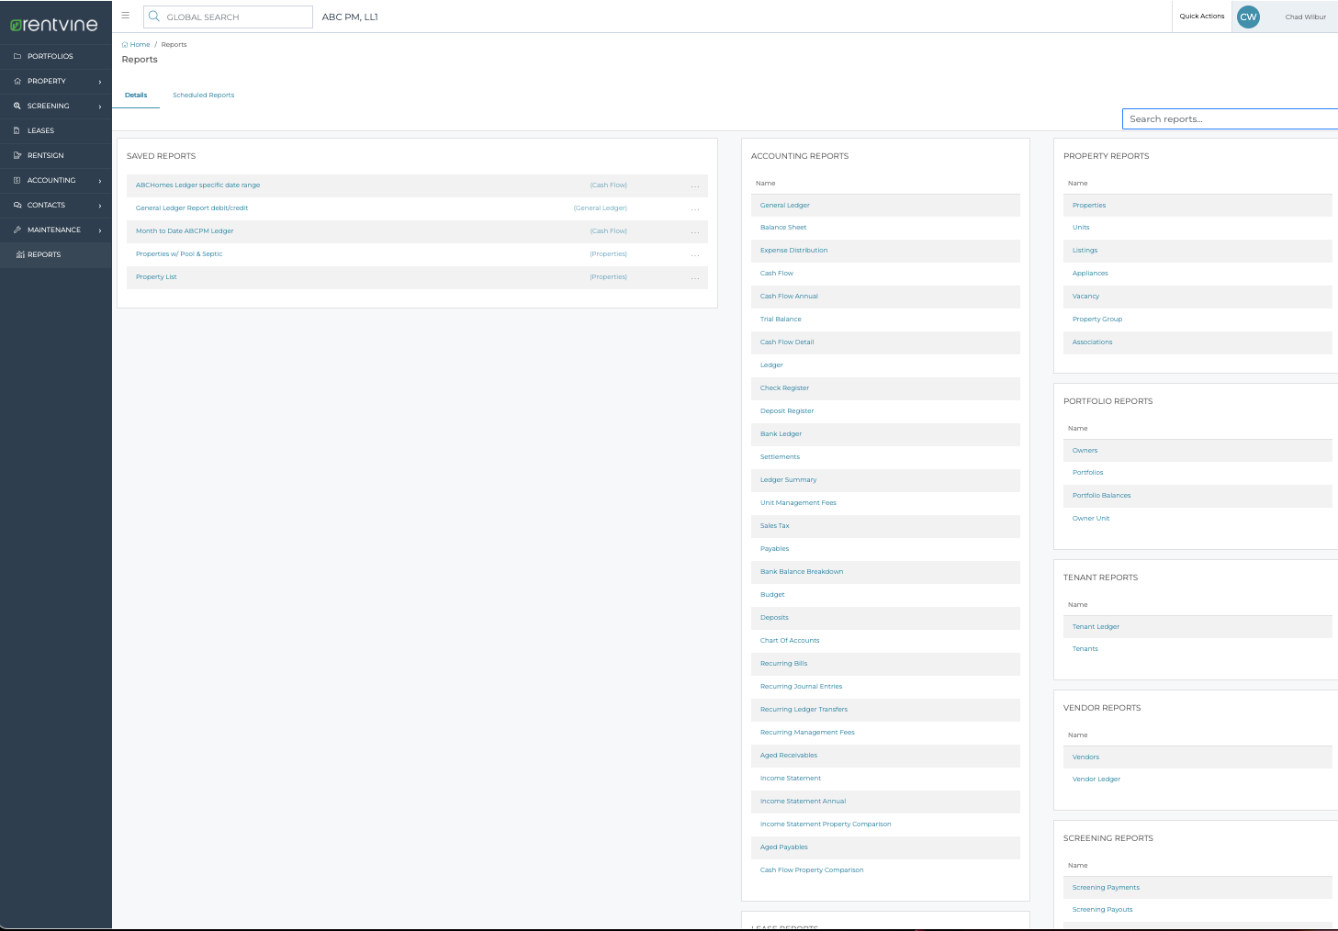Open the Expense Distribution report
1338x931 pixels.
[793, 250]
